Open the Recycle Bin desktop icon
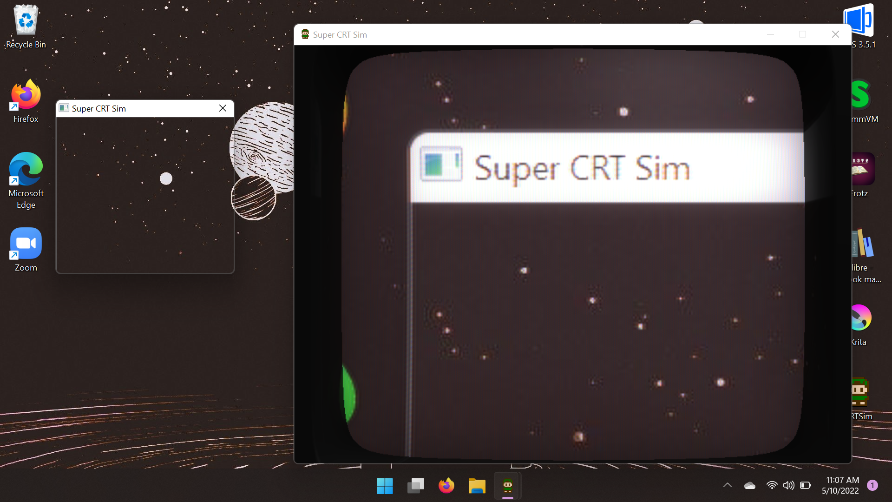Screen dimensions: 892x502 click(x=26, y=27)
